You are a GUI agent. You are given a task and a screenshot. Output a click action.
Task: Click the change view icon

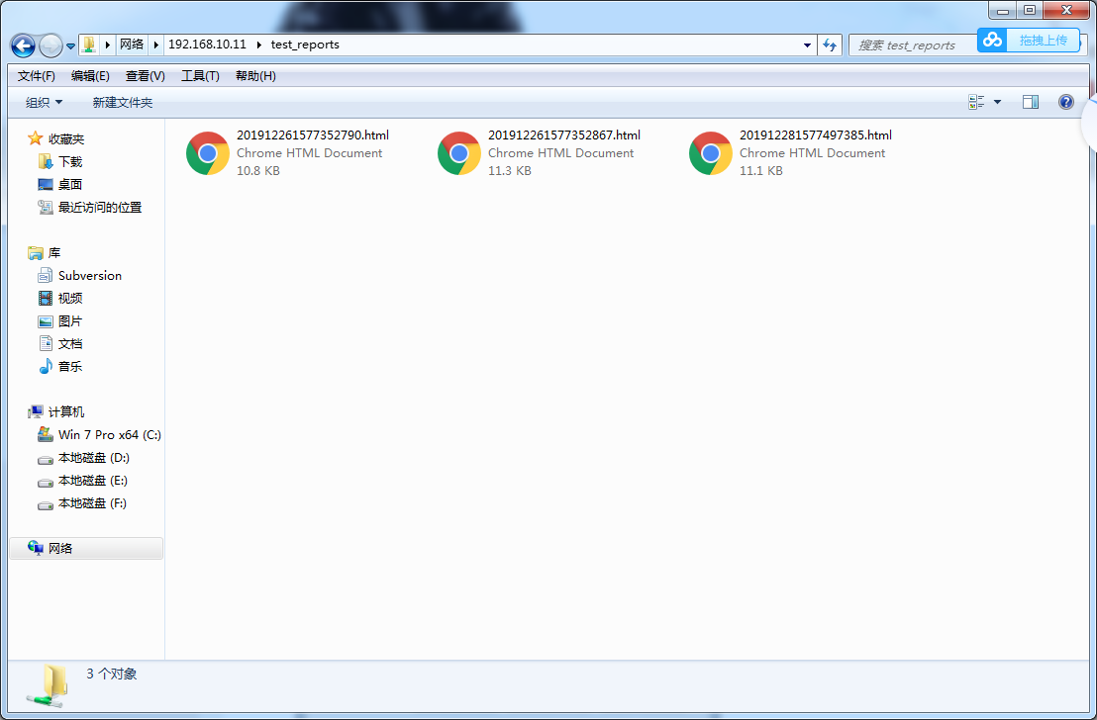[976, 102]
